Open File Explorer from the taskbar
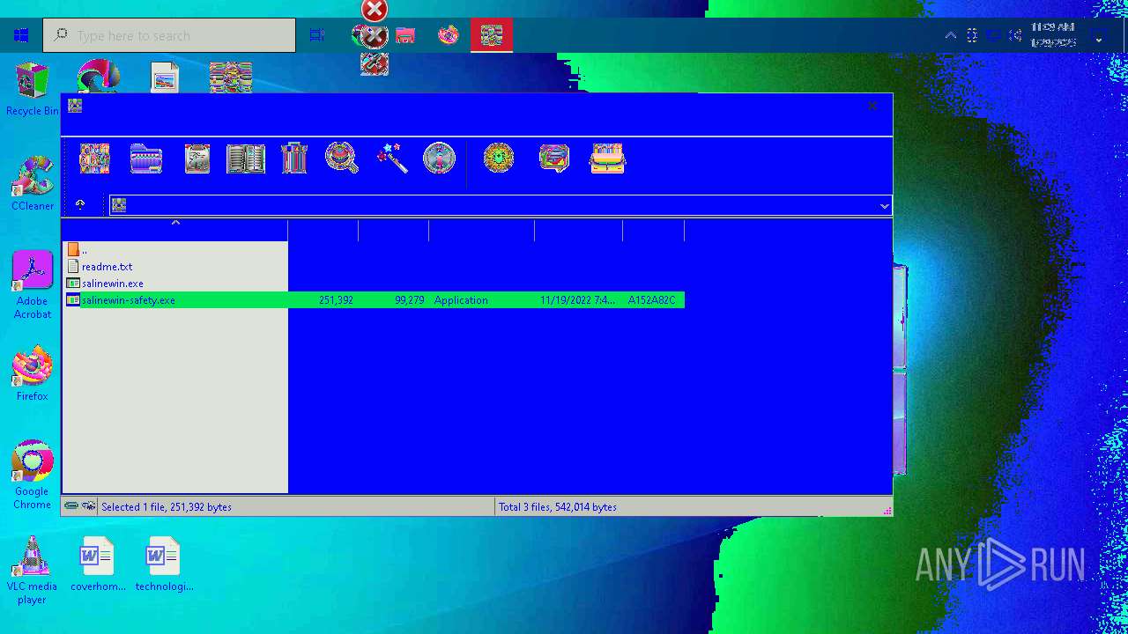 (x=405, y=35)
